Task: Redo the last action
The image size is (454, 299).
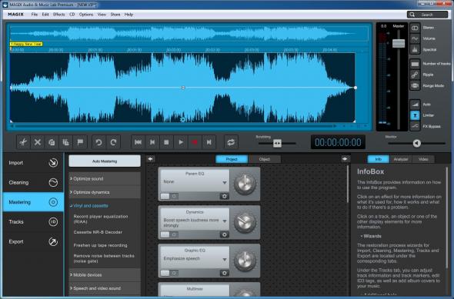Action: coord(113,142)
